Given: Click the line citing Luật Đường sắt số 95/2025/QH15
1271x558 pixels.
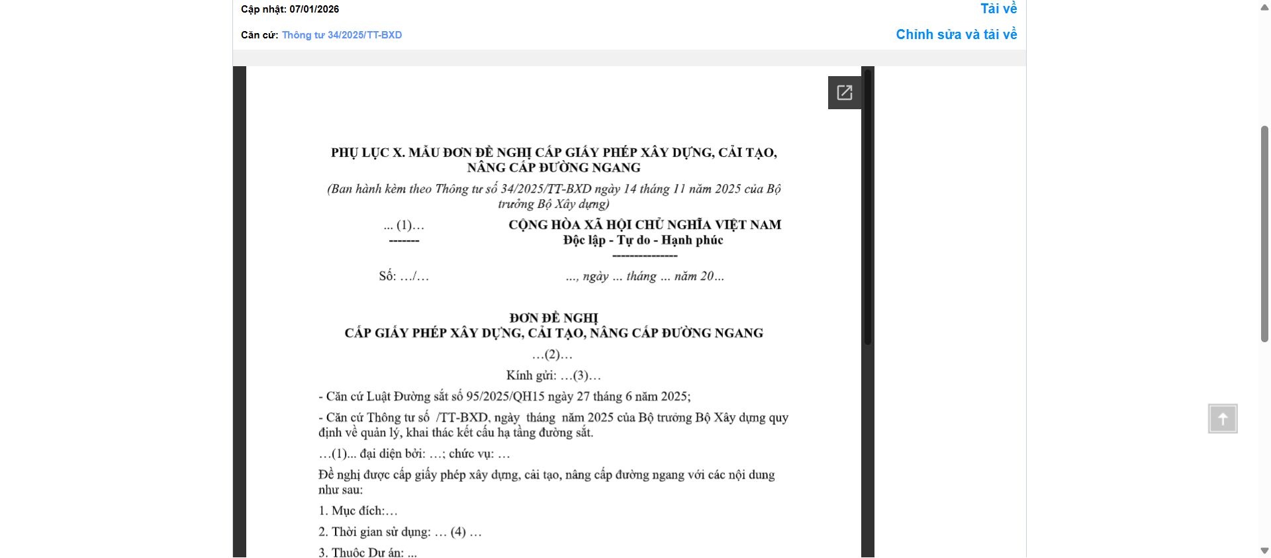Looking at the screenshot, I should click(504, 397).
